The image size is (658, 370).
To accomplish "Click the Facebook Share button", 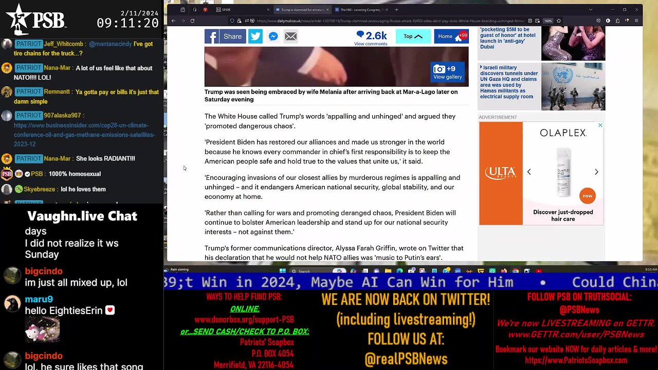I will [x=225, y=36].
